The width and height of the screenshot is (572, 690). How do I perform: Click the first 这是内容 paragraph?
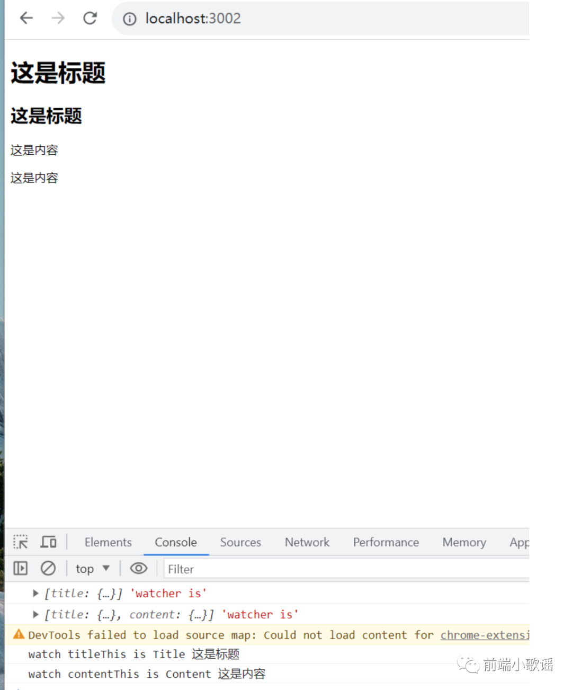pyautogui.click(x=34, y=150)
